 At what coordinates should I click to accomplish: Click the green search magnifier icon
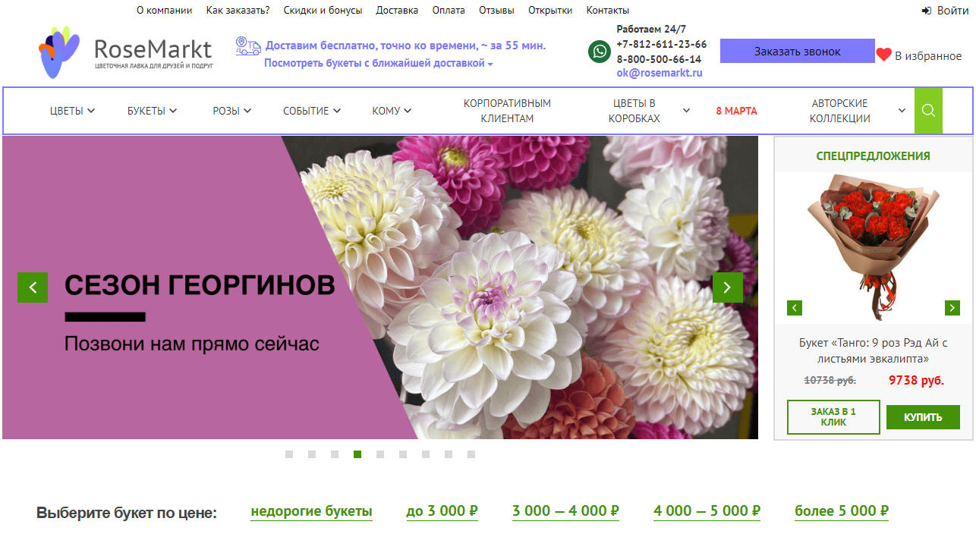(928, 111)
